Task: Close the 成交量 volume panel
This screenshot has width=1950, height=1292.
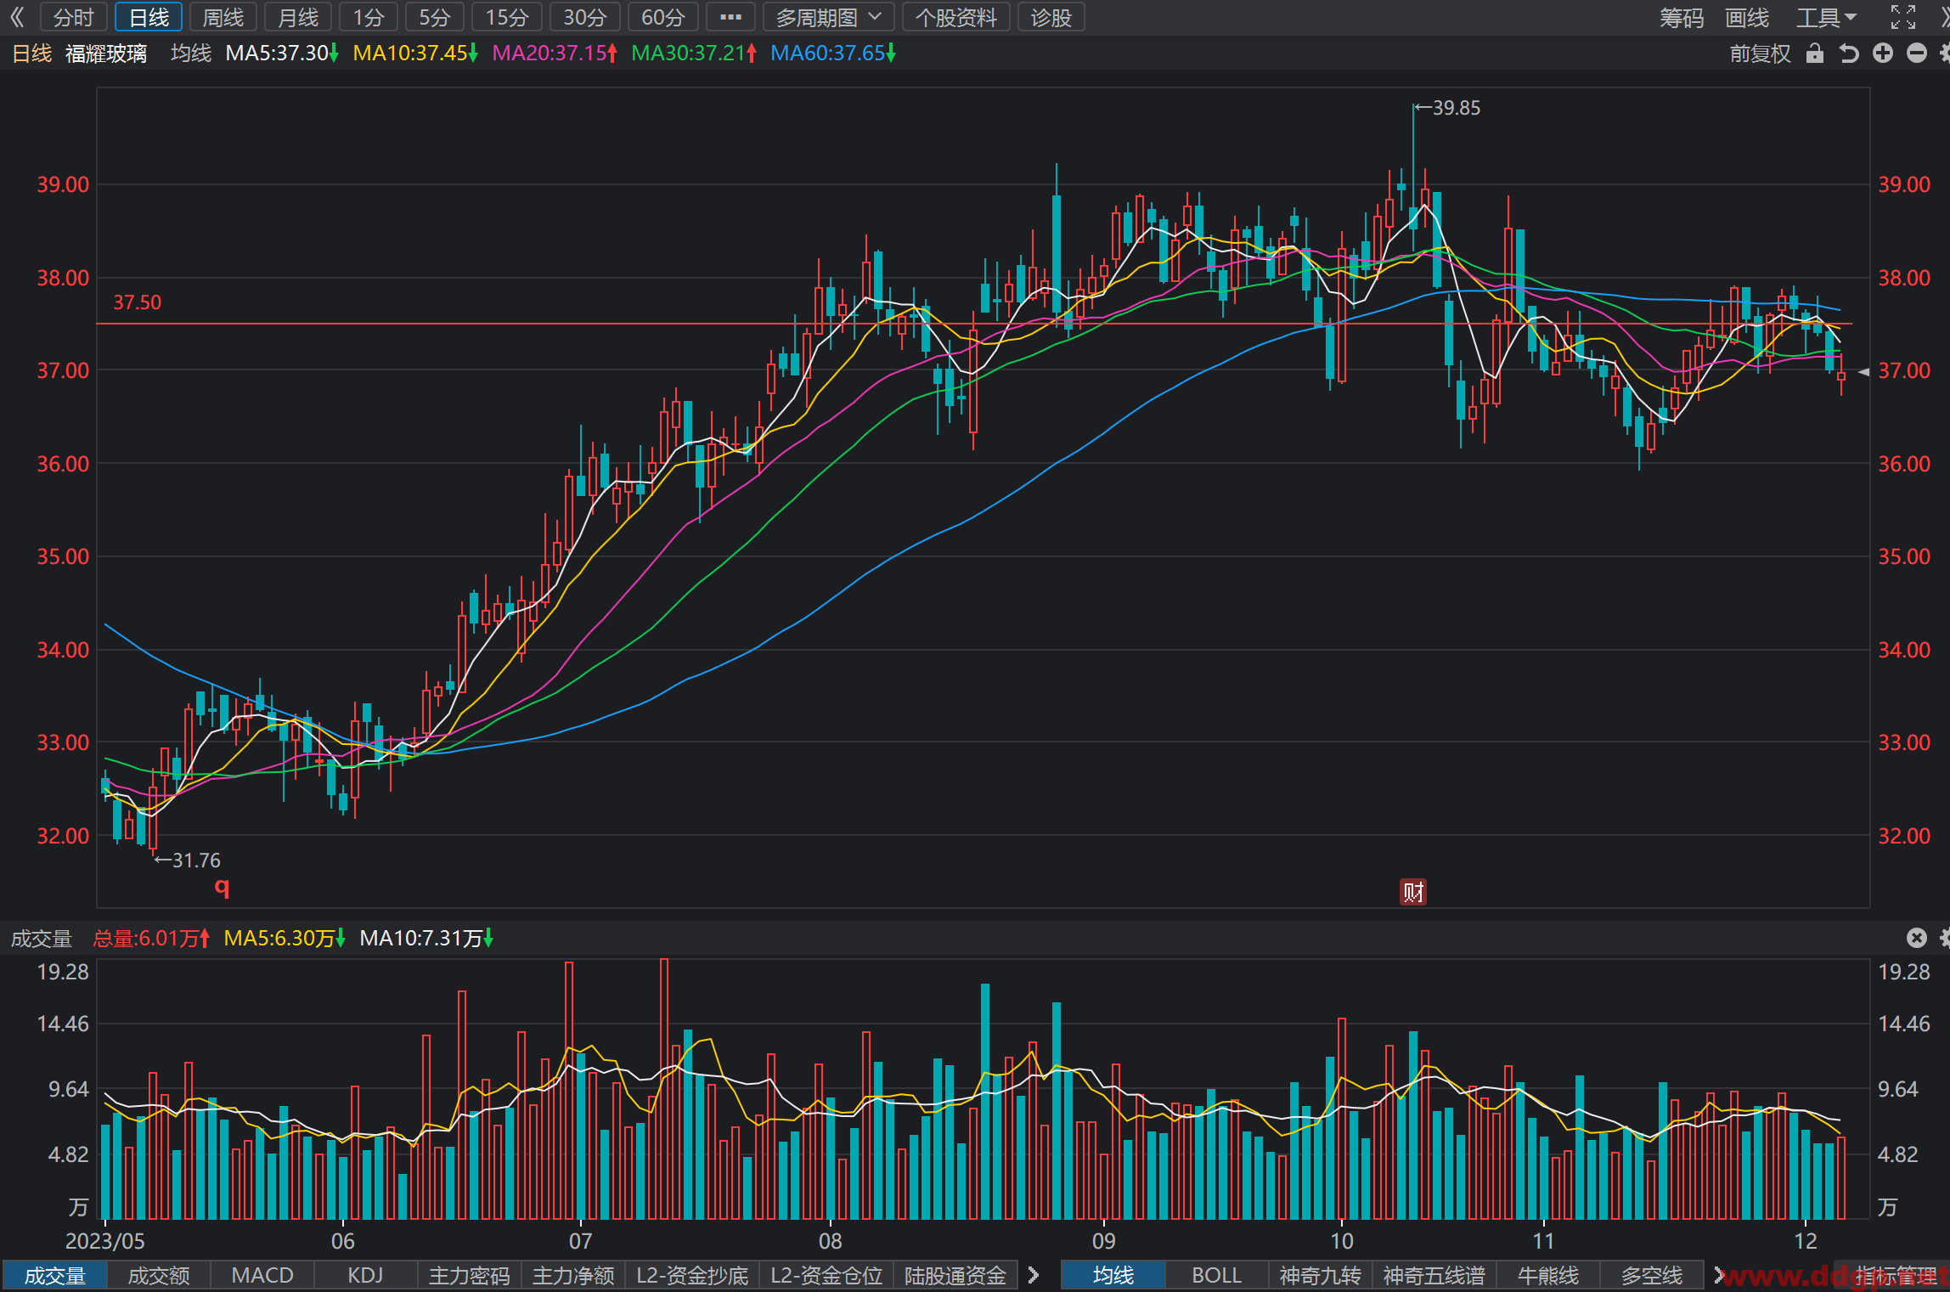Action: click(1917, 938)
